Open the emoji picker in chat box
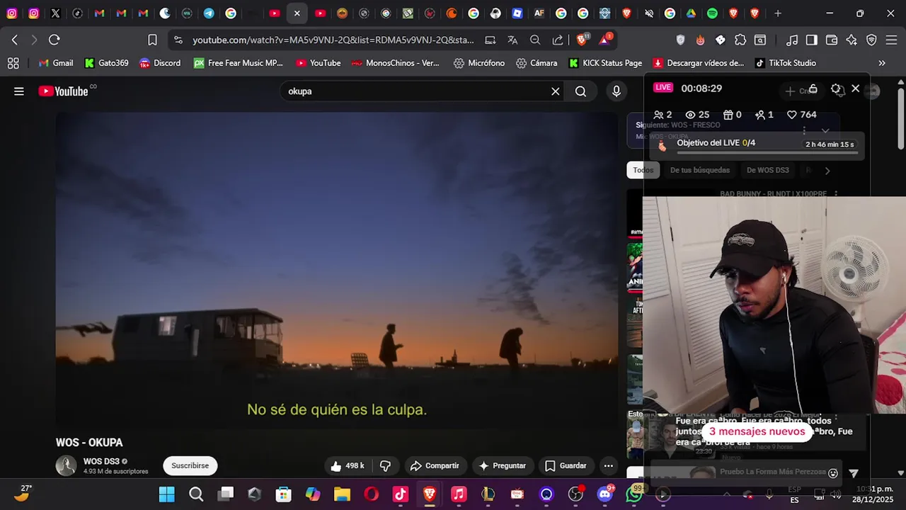This screenshot has width=906, height=510. click(833, 473)
